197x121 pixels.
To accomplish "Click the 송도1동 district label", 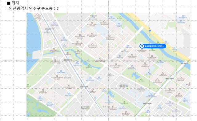I will [x=106, y=107].
